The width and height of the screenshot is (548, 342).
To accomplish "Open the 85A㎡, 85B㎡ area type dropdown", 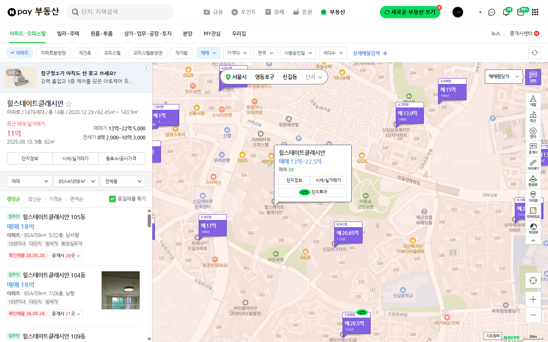I will (76, 181).
